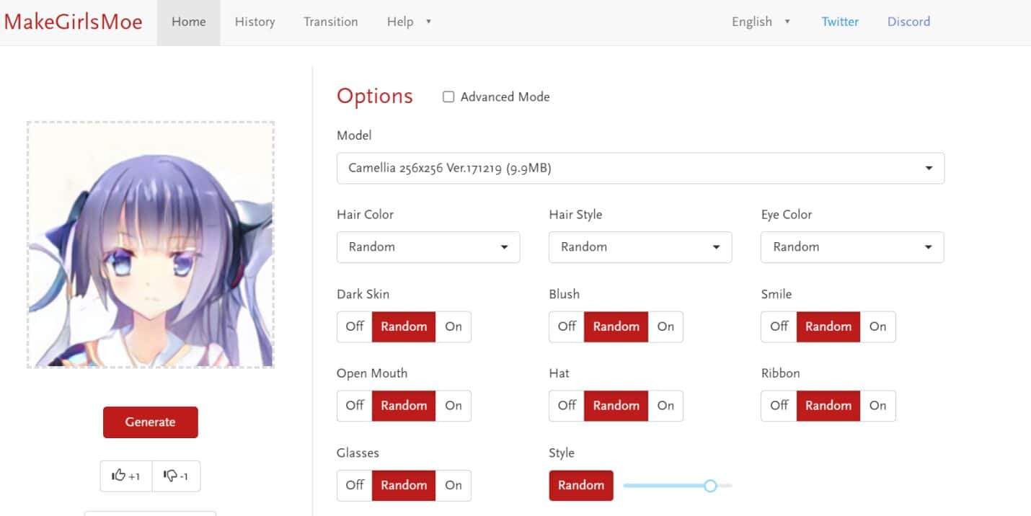The width and height of the screenshot is (1031, 516).
Task: Click the generated anime character image
Action: [x=151, y=245]
